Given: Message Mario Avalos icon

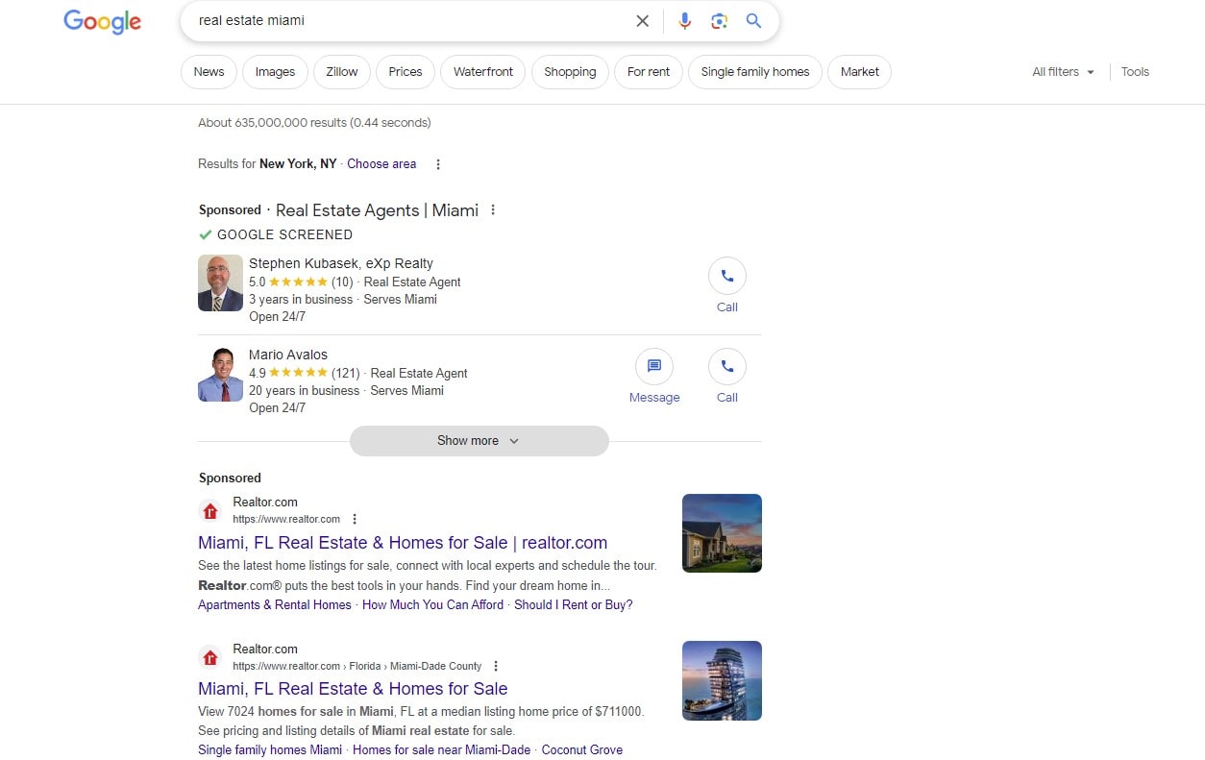Looking at the screenshot, I should 654,366.
